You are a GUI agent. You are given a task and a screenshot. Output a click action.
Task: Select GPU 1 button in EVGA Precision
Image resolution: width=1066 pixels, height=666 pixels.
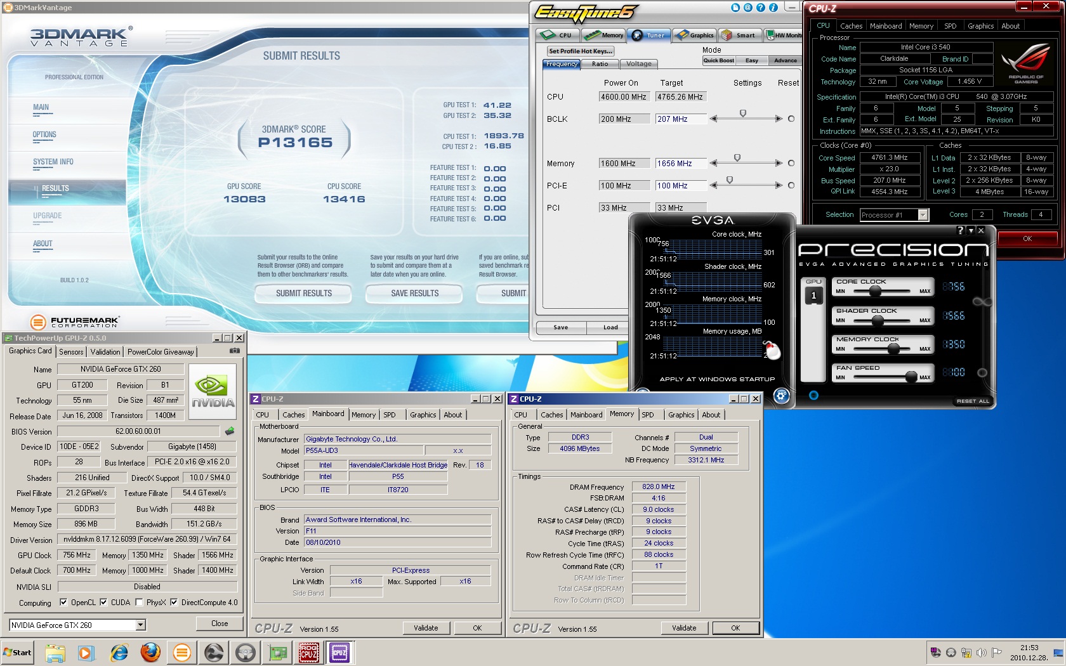813,296
